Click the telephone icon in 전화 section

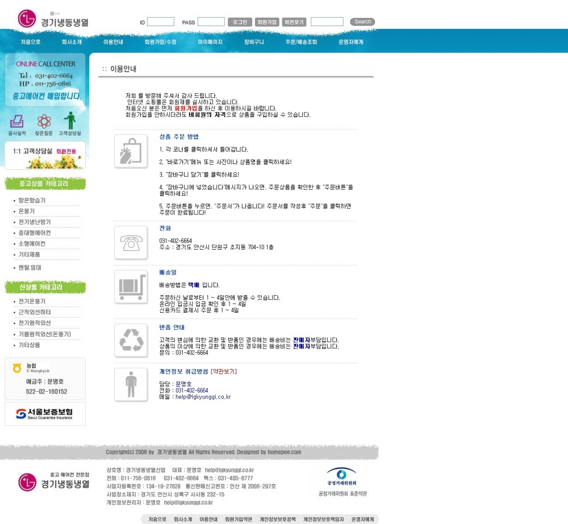pos(131,243)
